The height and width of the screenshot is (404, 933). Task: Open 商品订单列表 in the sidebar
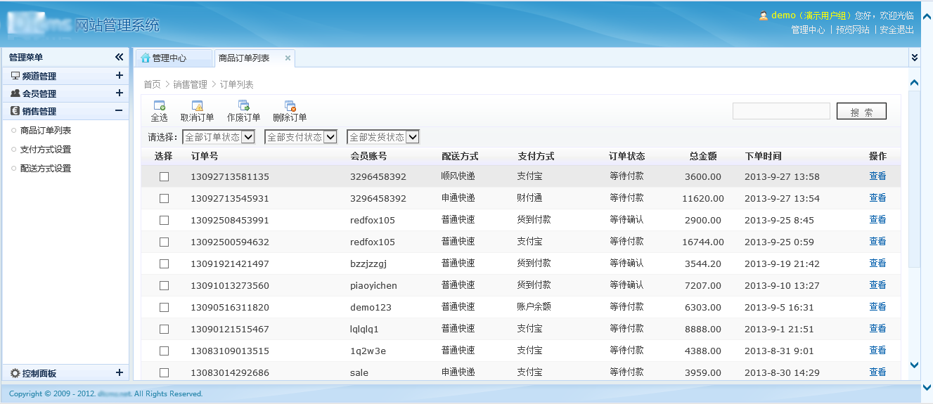pyautogui.click(x=46, y=131)
